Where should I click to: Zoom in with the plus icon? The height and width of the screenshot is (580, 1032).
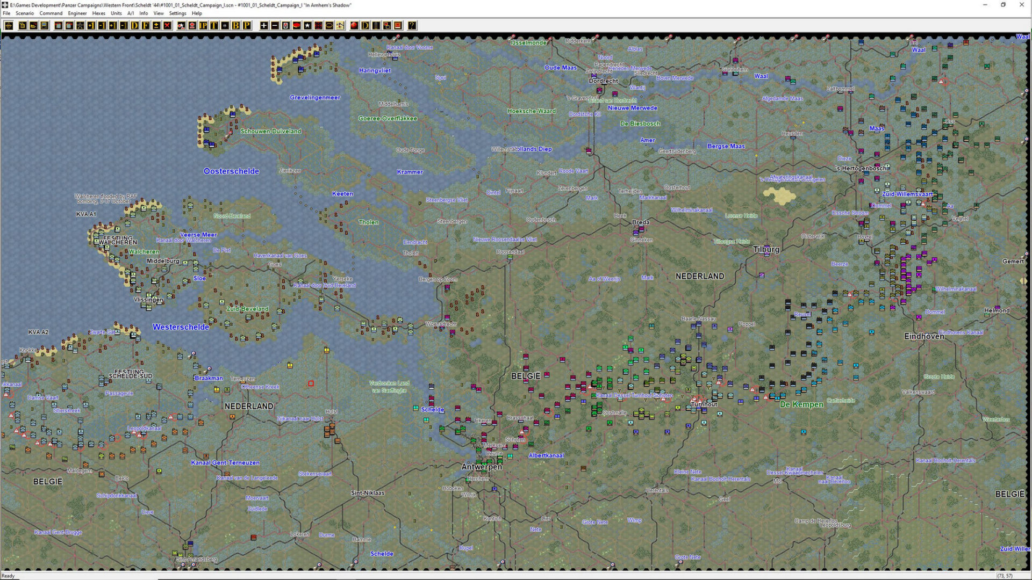pos(264,25)
